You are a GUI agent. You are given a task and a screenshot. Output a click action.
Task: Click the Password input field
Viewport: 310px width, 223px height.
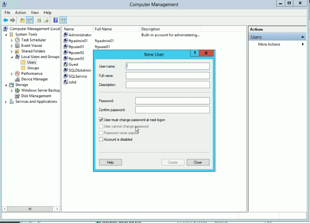172,101
